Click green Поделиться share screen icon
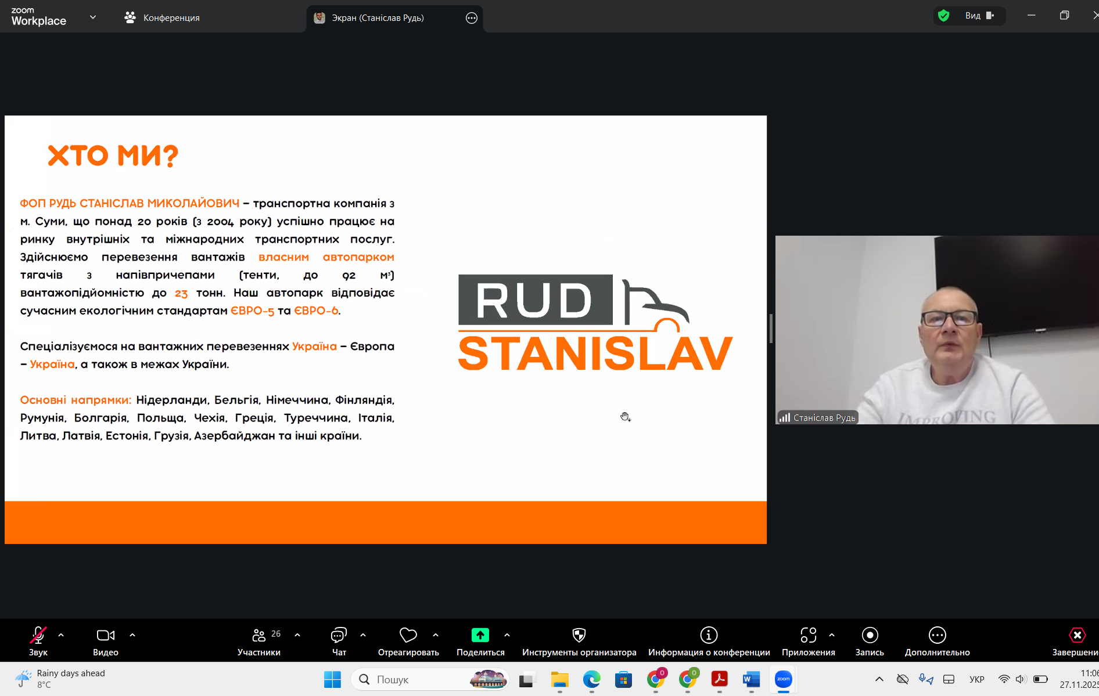The image size is (1099, 696). click(480, 636)
